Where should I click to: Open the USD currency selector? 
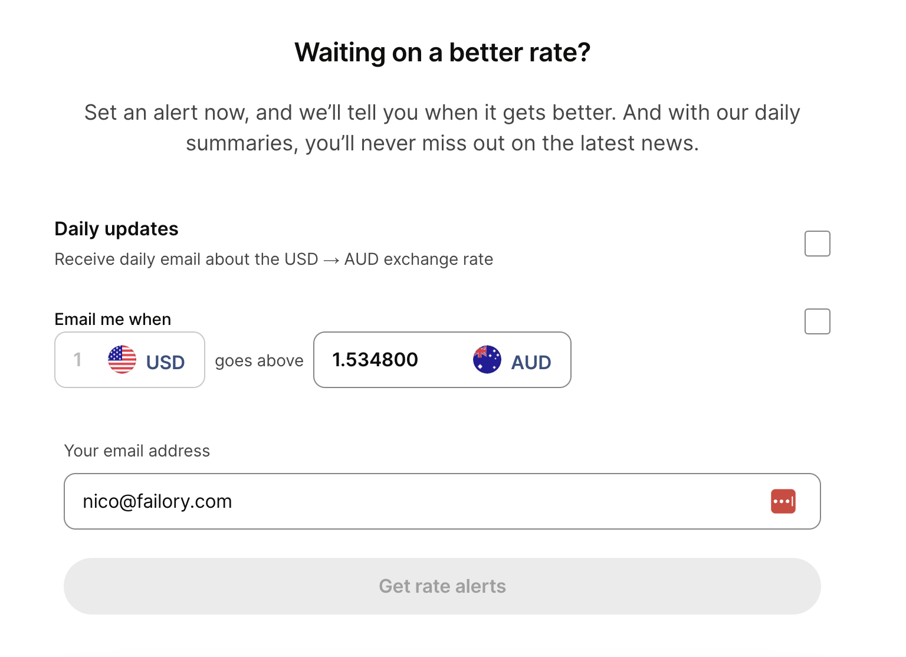click(x=147, y=360)
